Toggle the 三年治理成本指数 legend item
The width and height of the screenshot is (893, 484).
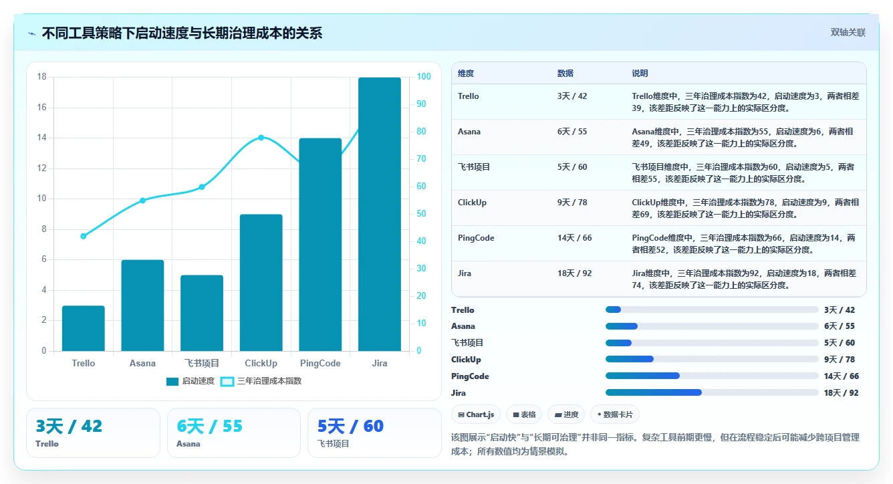point(261,381)
